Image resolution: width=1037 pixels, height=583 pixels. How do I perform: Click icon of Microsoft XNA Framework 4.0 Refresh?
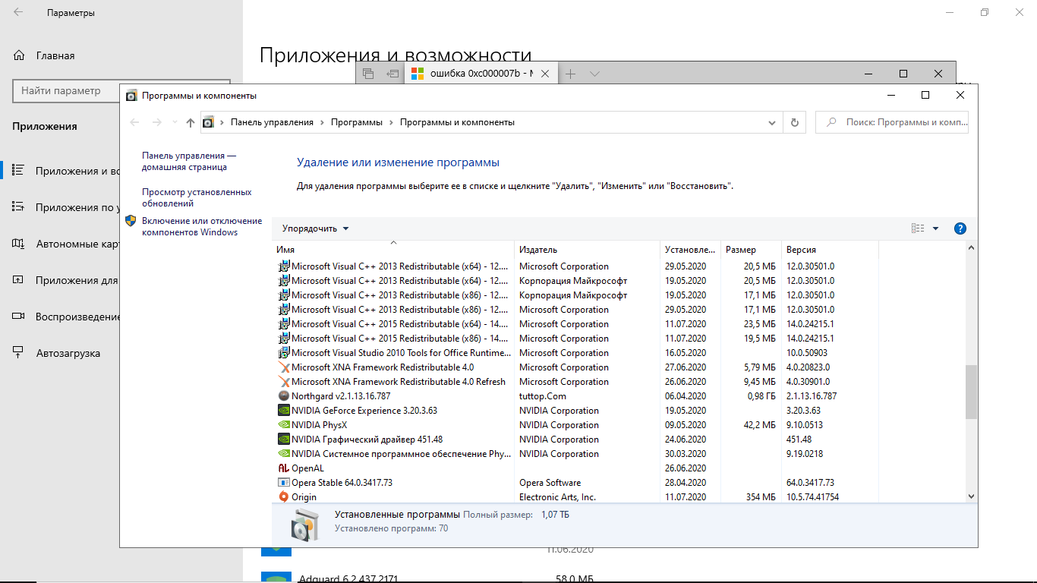coord(284,382)
